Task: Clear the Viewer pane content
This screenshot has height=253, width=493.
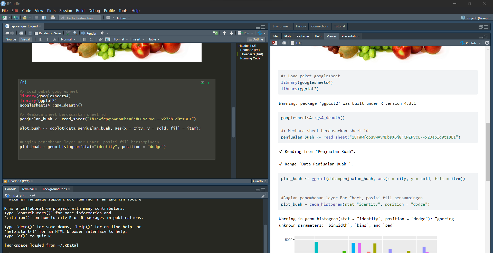Action: [274, 43]
